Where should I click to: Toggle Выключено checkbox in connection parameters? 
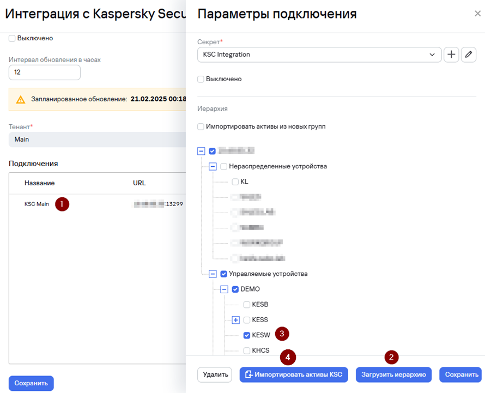[x=201, y=79]
